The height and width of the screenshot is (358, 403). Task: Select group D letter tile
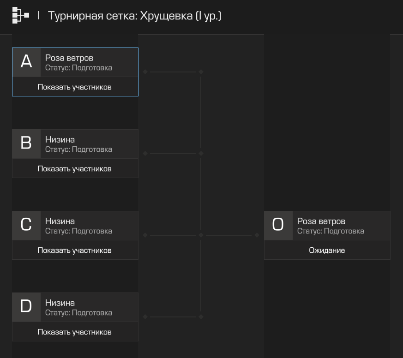click(x=26, y=307)
